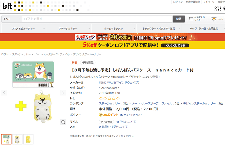Click くわしくはこちら coupon button
The width and height of the screenshot is (225, 149).
pos(175,45)
